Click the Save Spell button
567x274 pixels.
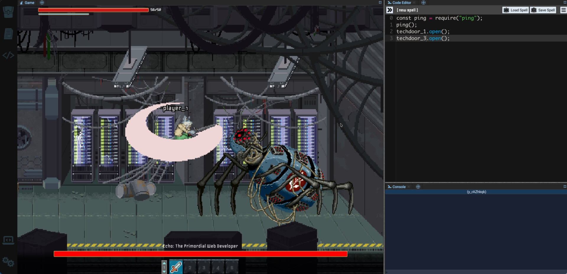(x=543, y=10)
